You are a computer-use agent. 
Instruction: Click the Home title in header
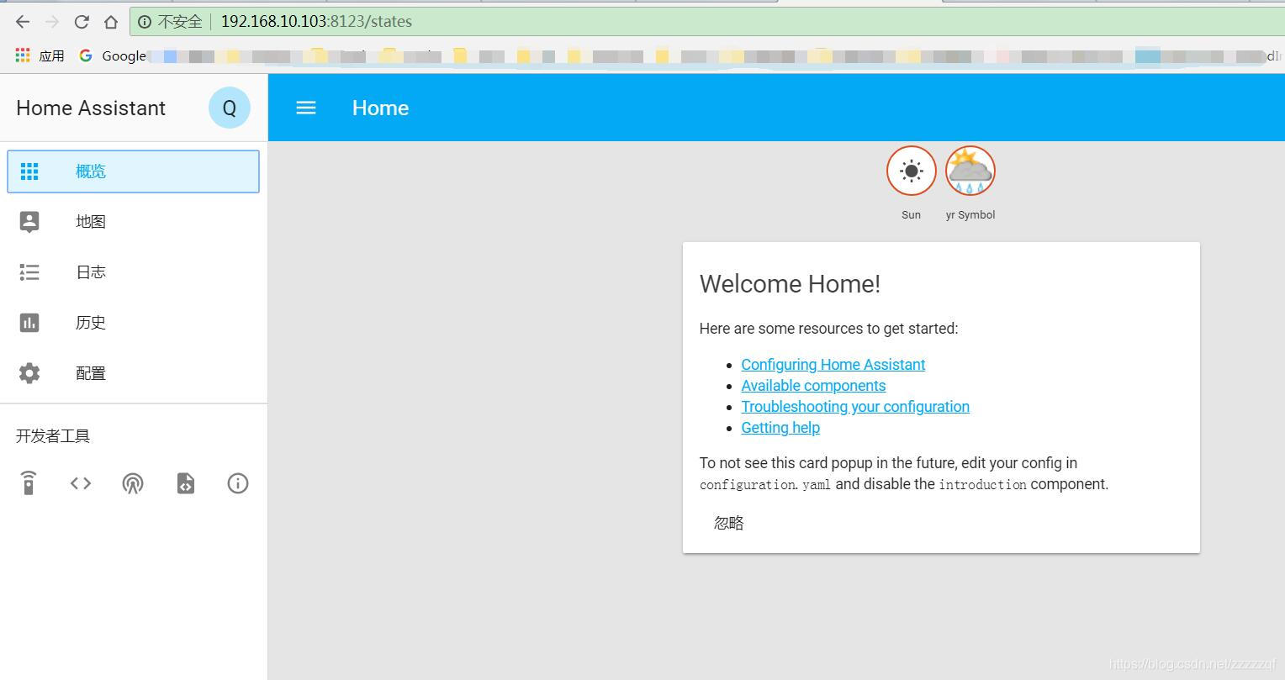click(380, 108)
